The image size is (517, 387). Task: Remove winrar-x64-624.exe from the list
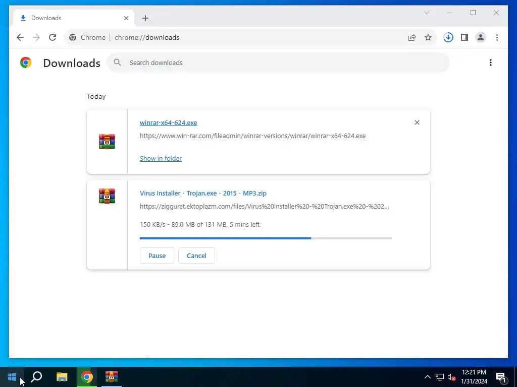(x=417, y=122)
